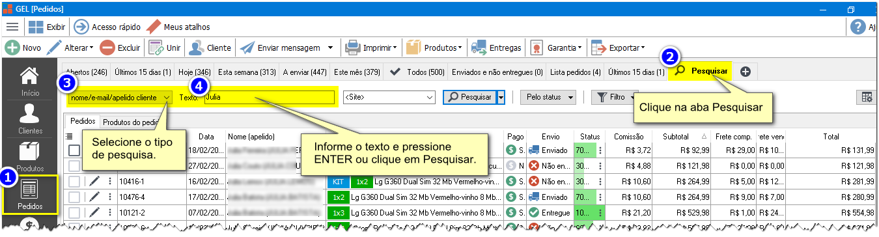Viewport: 879px width, 237px height.
Task: Switch to the Este mês (379) tab
Action: coord(357,72)
